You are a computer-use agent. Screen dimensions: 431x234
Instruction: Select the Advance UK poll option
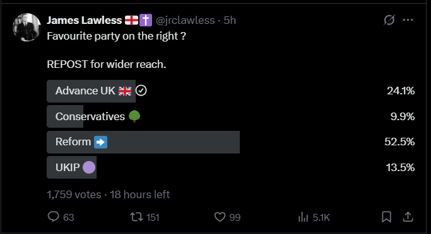tap(231, 91)
